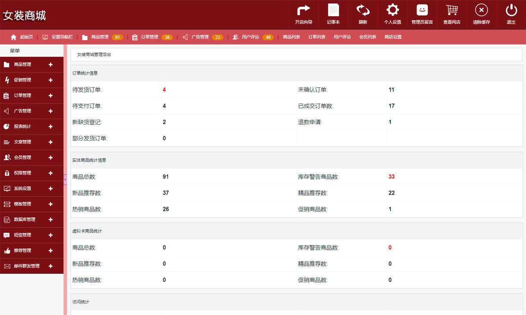Click the 用户评论 text link beside 订单列表

[342, 37]
